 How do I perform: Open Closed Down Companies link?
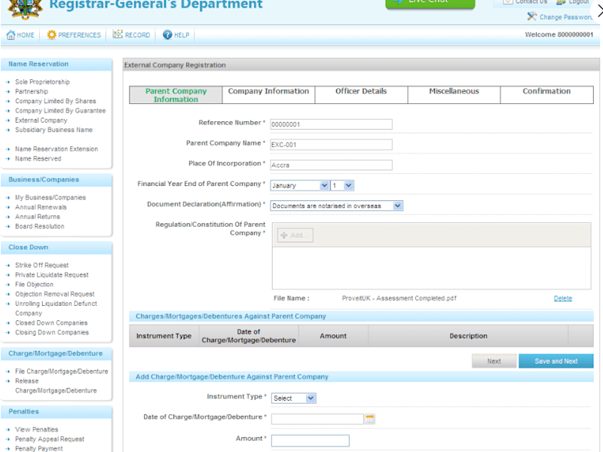[51, 323]
